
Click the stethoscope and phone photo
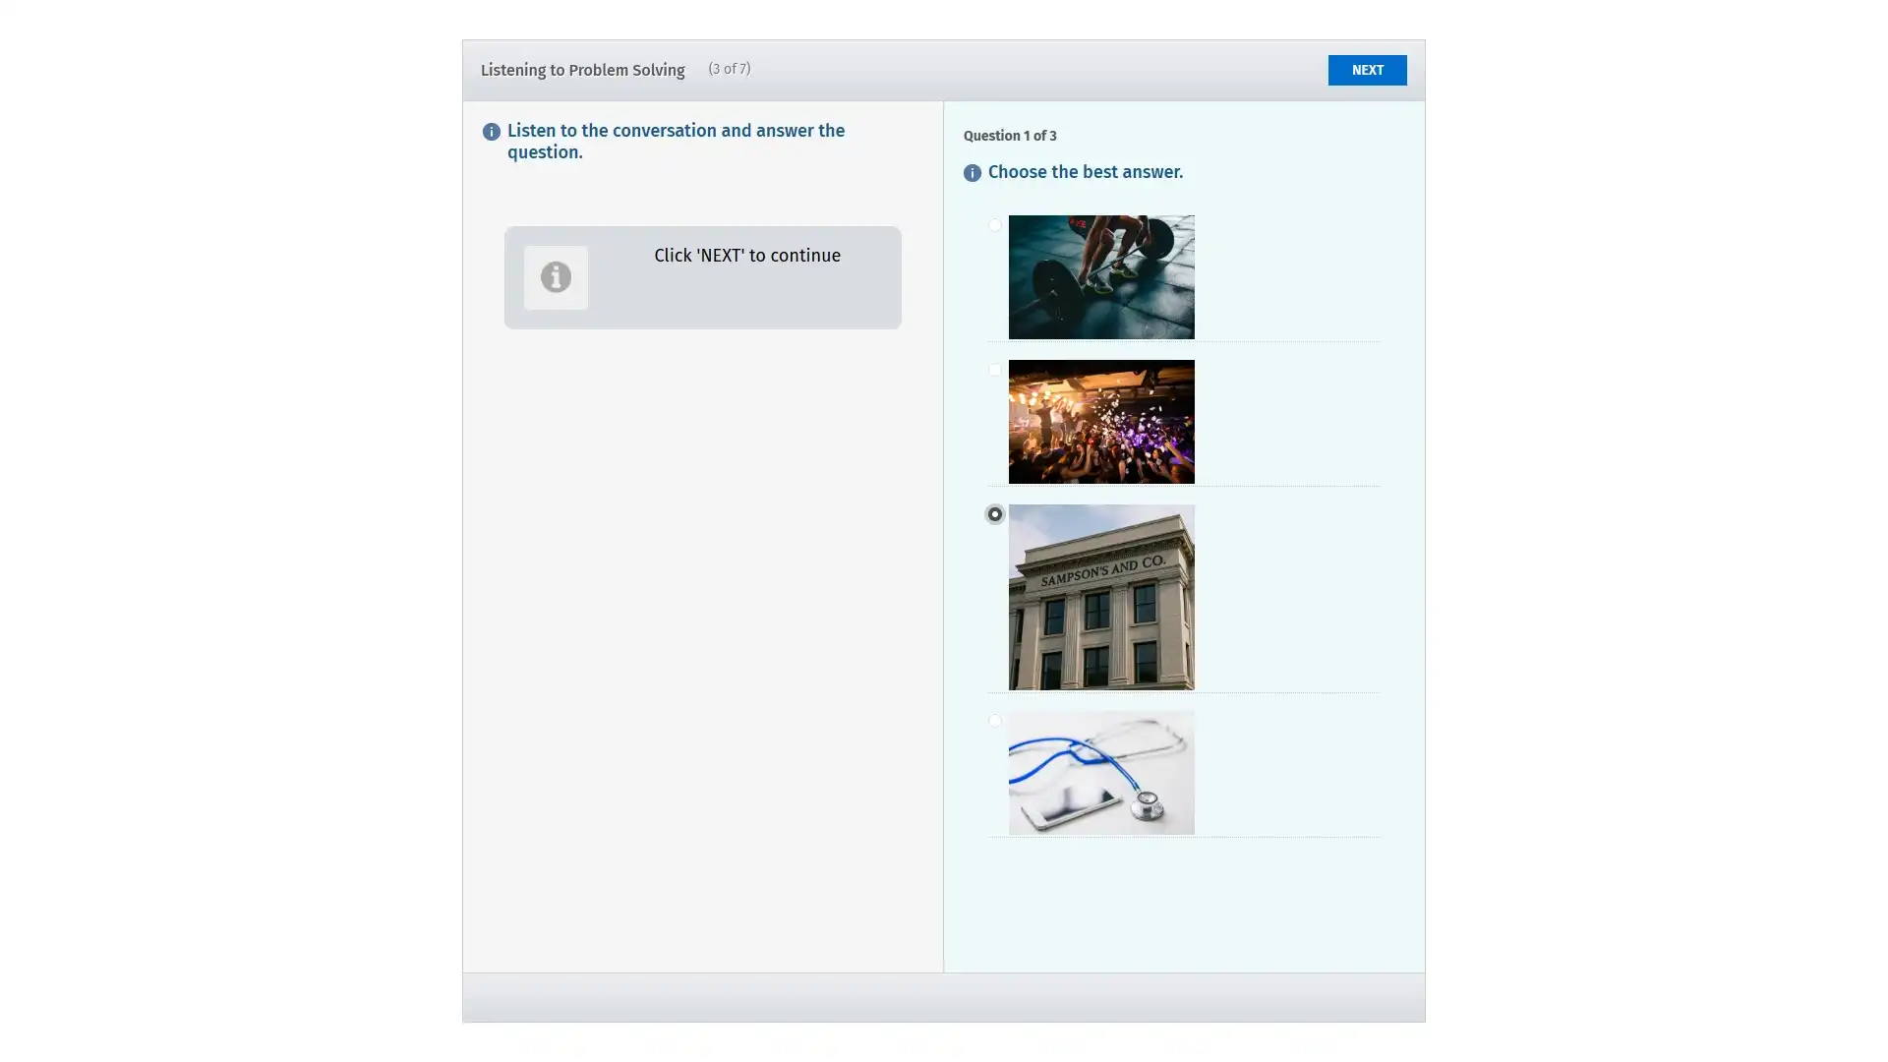pos(1100,773)
